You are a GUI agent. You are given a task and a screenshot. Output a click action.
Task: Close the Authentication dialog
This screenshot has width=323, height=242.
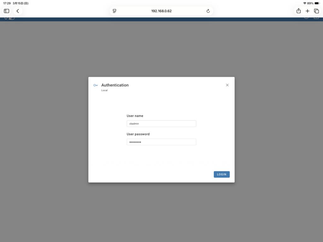[227, 85]
